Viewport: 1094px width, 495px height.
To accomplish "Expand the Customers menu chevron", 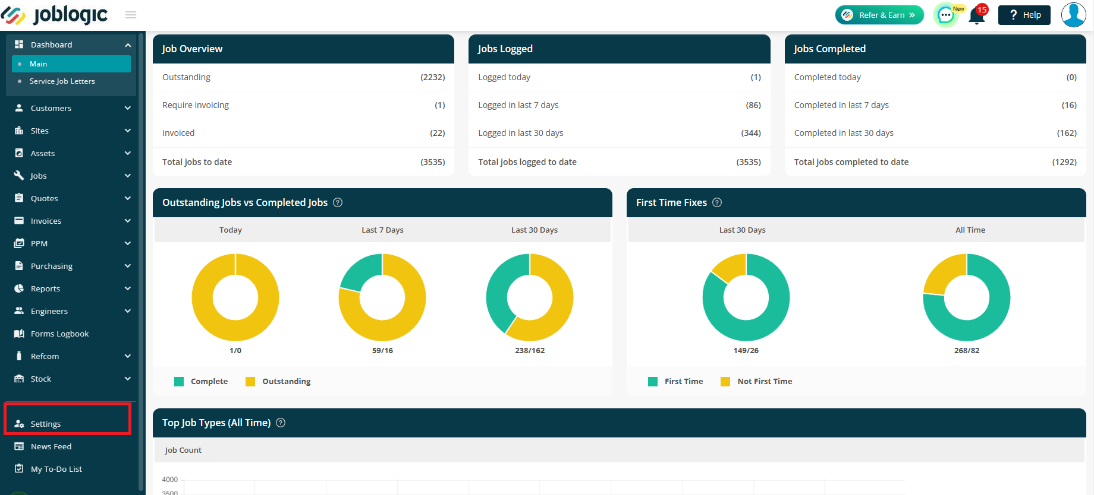I will pos(128,108).
